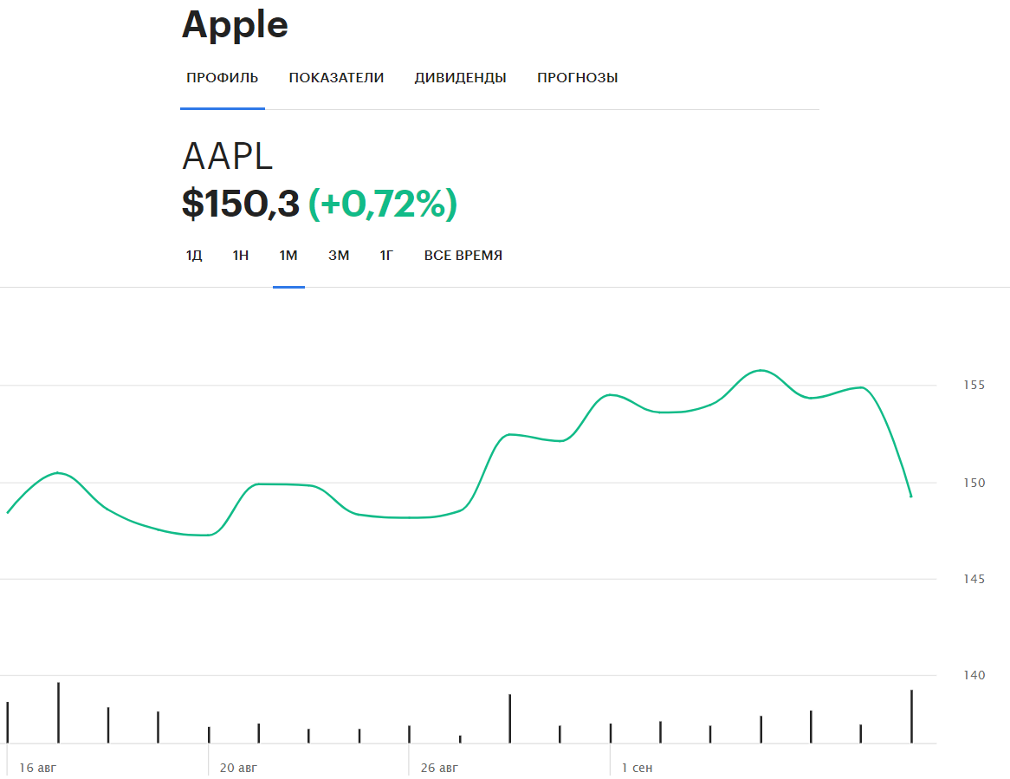1010x779 pixels.
Task: Select the 1Д chart period
Action: point(194,256)
